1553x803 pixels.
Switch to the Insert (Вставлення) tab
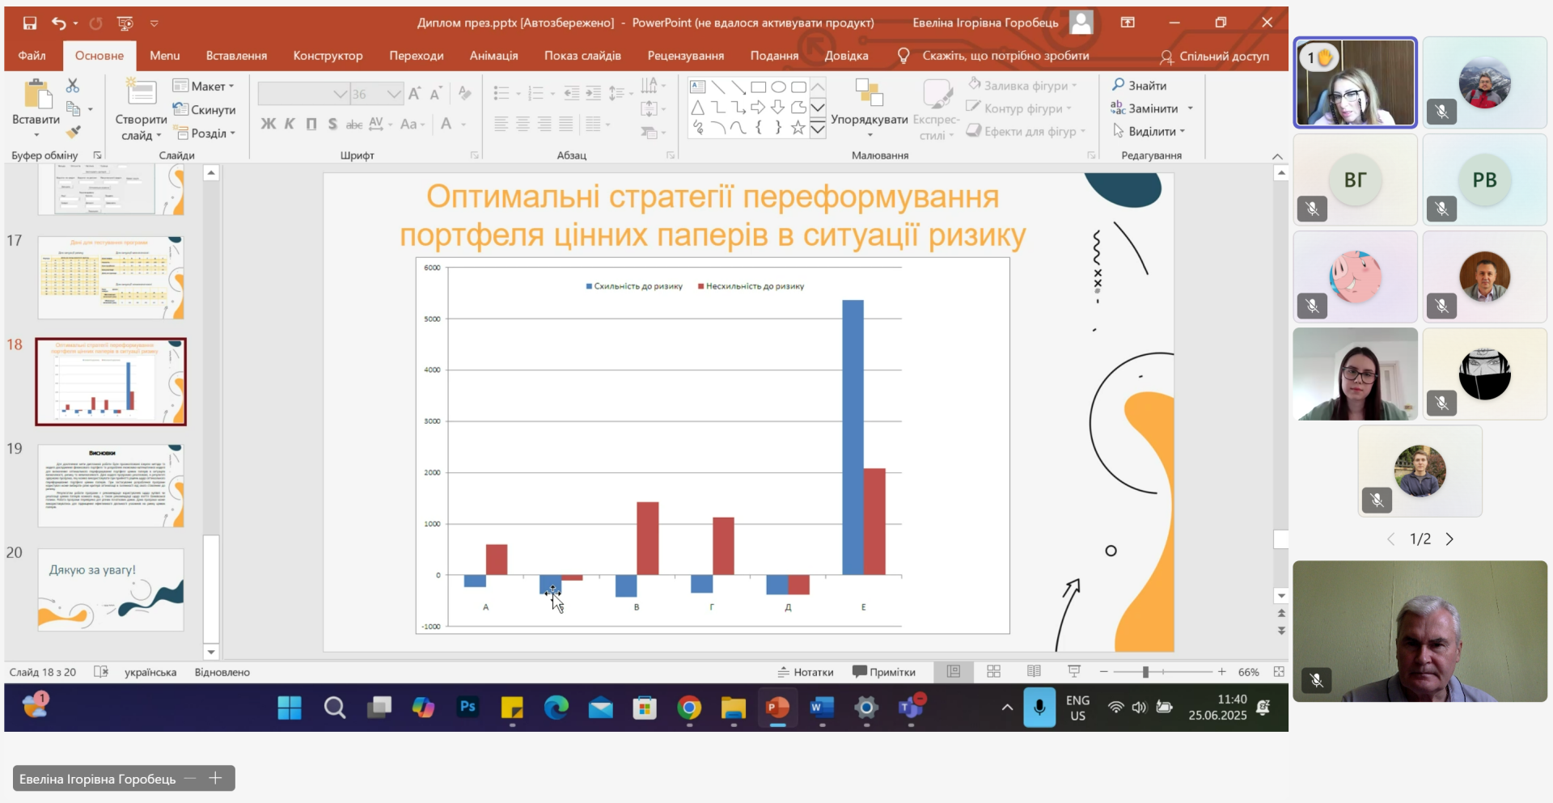click(x=236, y=56)
